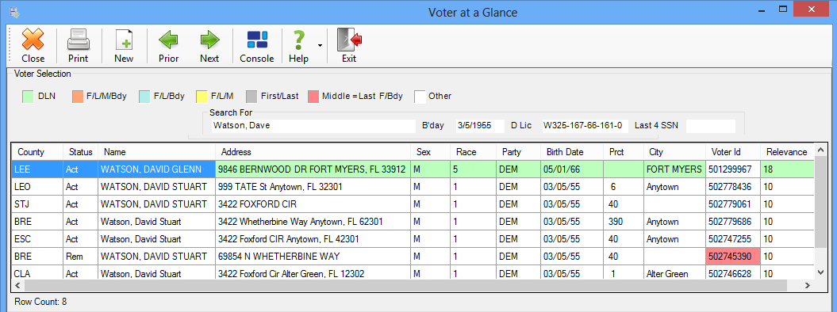Click the yellow F/L/M legend swatch
This screenshot has width=837, height=312.
202,97
